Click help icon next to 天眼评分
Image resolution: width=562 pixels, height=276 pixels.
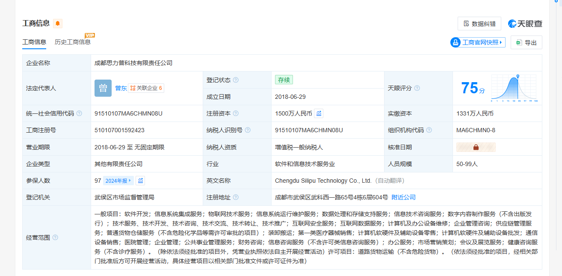[417, 88]
